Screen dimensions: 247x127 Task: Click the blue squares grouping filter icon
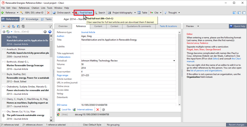coord(18,26)
